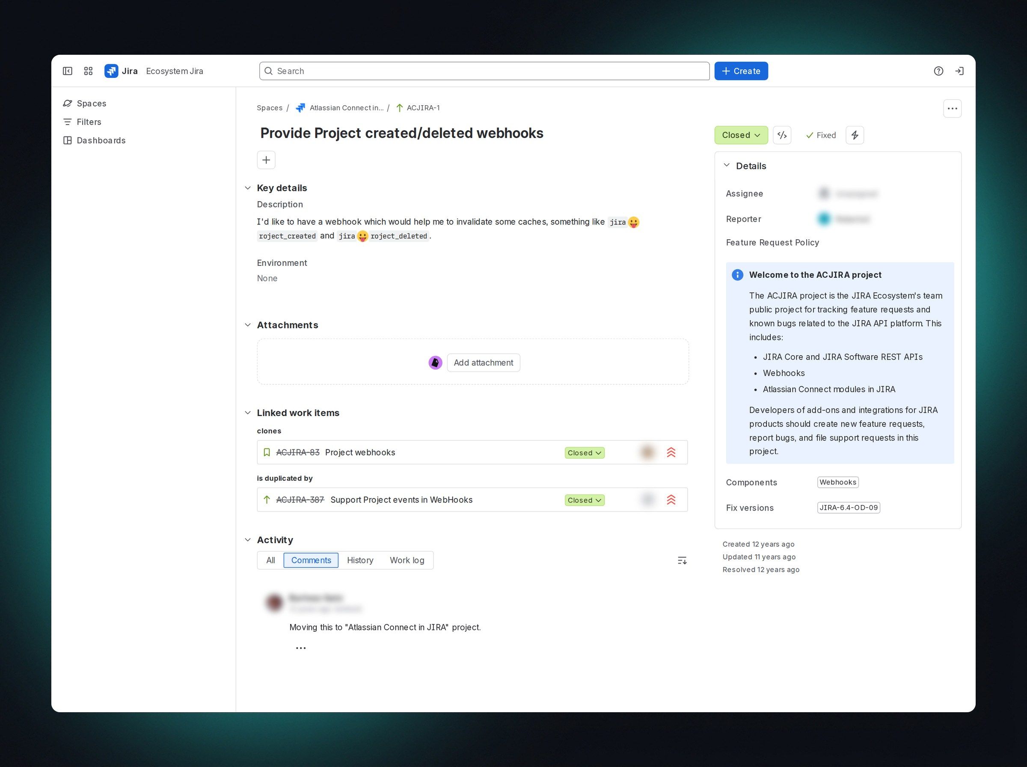Click the development code icon next to Closed
The width and height of the screenshot is (1027, 767).
click(782, 135)
